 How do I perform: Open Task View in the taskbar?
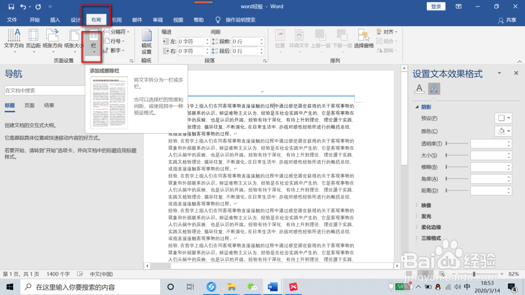(190, 287)
